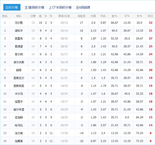155x145 pixels.
Task: Open team 诺科平 details
Action: (19, 31)
